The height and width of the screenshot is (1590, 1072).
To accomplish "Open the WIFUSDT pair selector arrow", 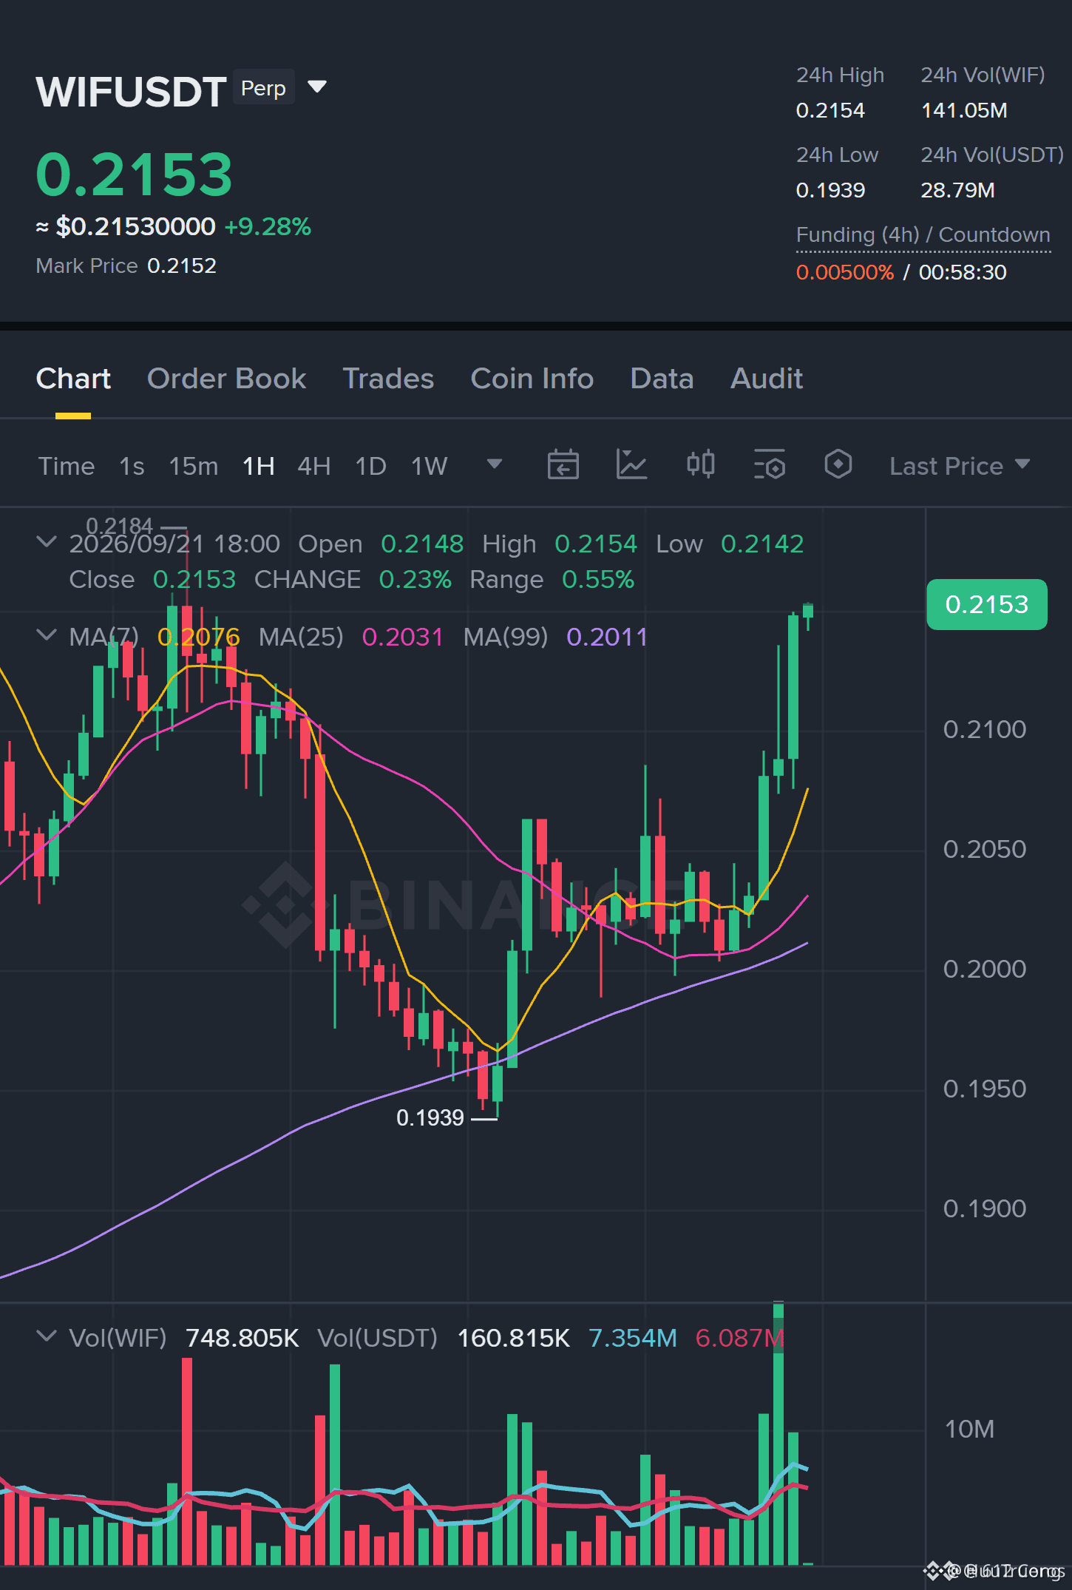I will pyautogui.click(x=317, y=87).
